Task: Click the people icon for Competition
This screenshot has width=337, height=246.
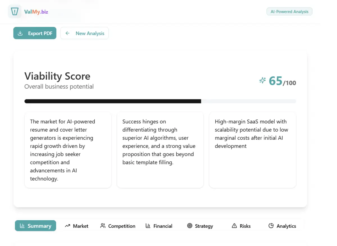Action: (103, 226)
